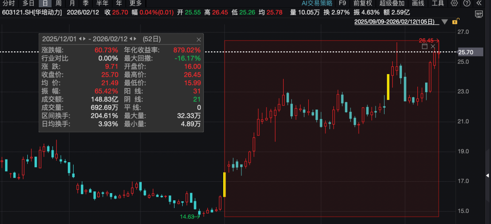Remove the red selection range box
The image size is (491, 224).
[433, 46]
